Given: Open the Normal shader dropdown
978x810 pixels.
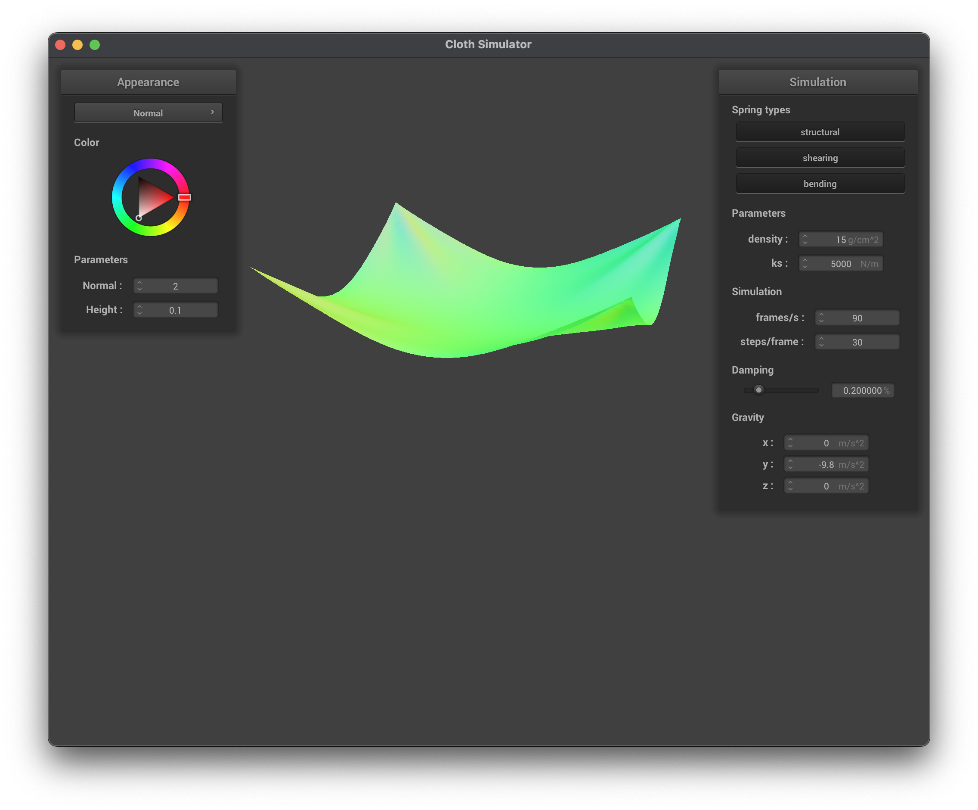Looking at the screenshot, I should 148,113.
